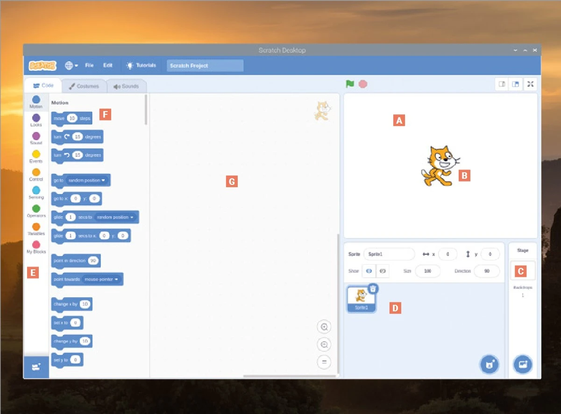Image resolution: width=561 pixels, height=414 pixels.
Task: Open the Add Extension panel
Action: [x=36, y=367]
